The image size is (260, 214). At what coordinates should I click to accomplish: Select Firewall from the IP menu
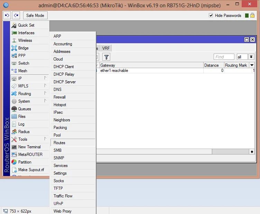(x=73, y=97)
